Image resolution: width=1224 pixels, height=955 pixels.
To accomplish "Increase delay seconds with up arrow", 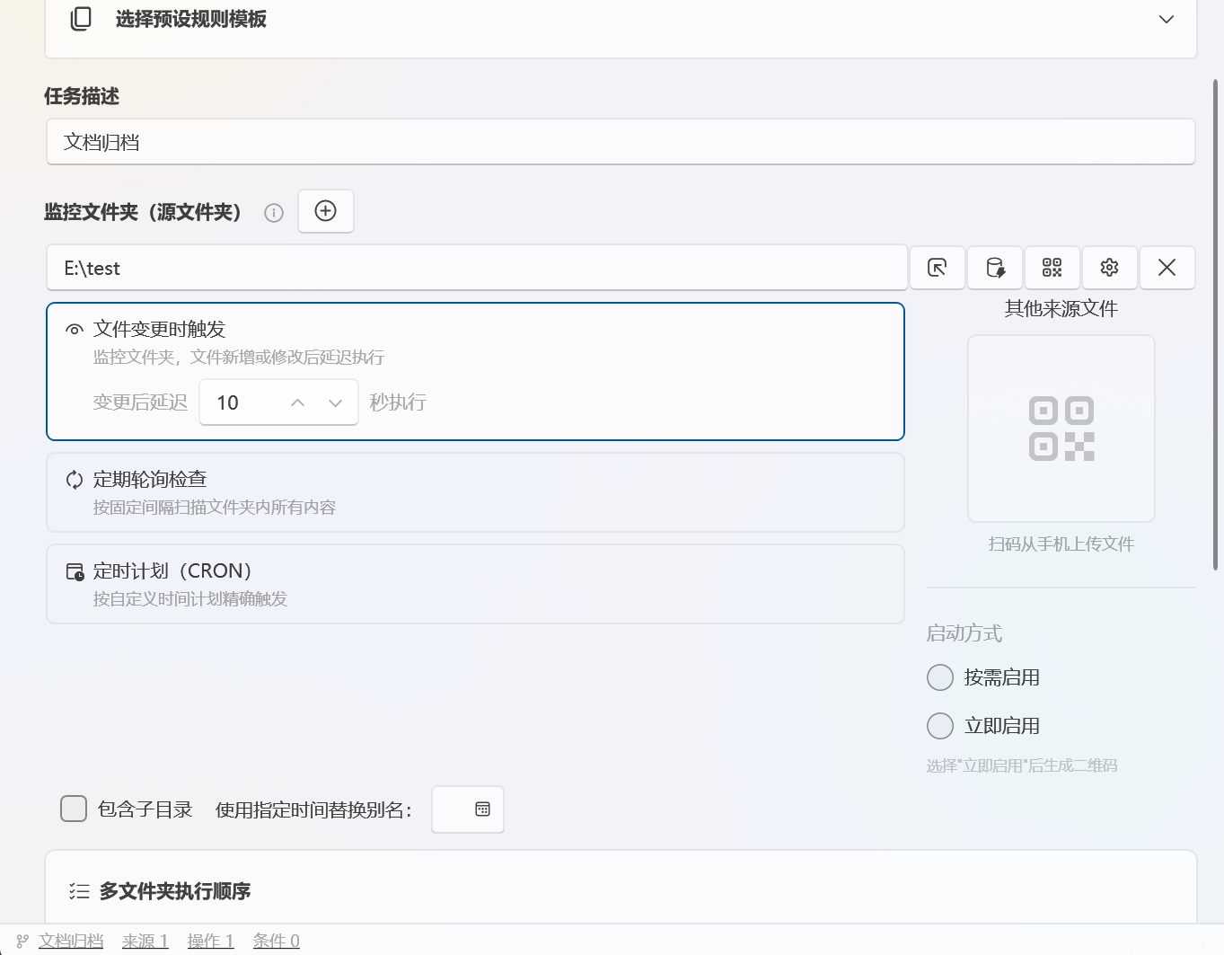I will pos(298,402).
